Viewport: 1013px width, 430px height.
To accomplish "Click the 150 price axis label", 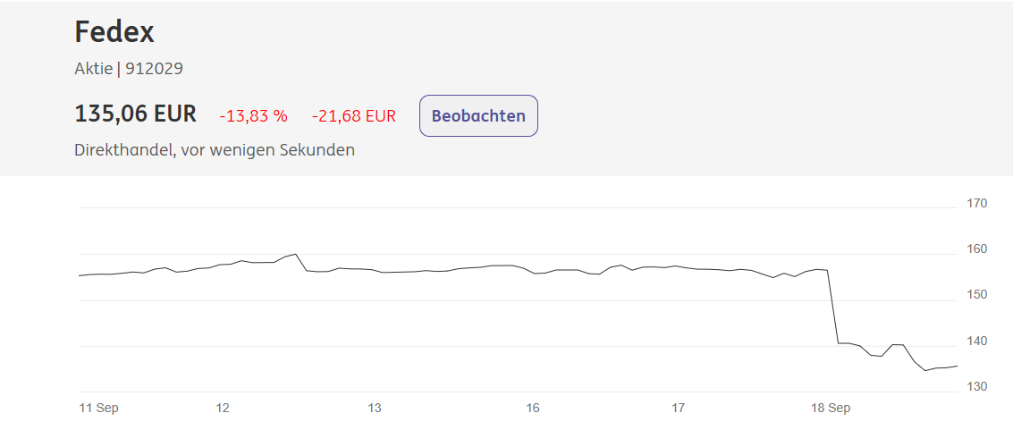I will tap(976, 294).
